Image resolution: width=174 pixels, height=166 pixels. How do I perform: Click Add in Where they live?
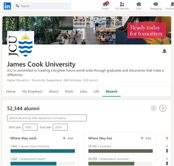pos(146,138)
